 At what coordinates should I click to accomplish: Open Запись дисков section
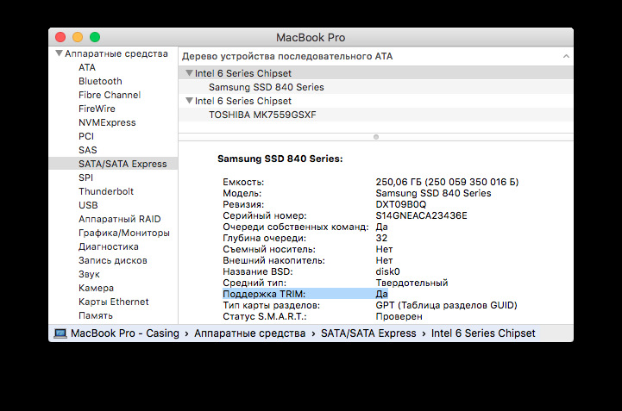(x=113, y=260)
